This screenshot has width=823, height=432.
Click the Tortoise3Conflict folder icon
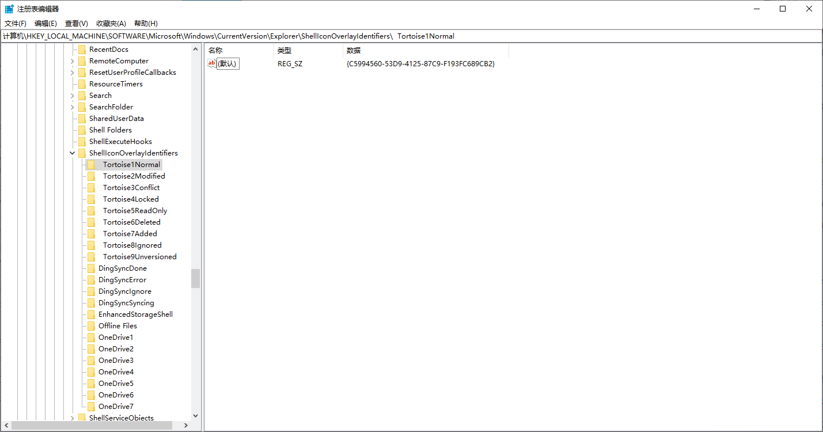(x=91, y=188)
